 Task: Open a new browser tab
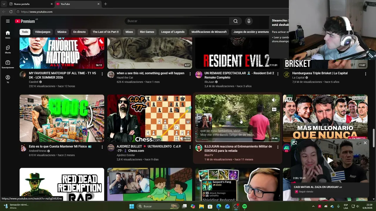click(x=105, y=4)
